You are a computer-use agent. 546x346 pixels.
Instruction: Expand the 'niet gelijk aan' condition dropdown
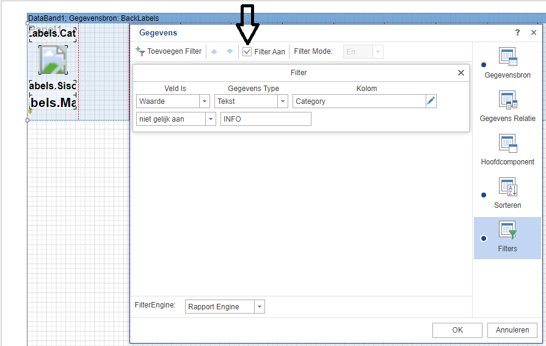click(211, 119)
